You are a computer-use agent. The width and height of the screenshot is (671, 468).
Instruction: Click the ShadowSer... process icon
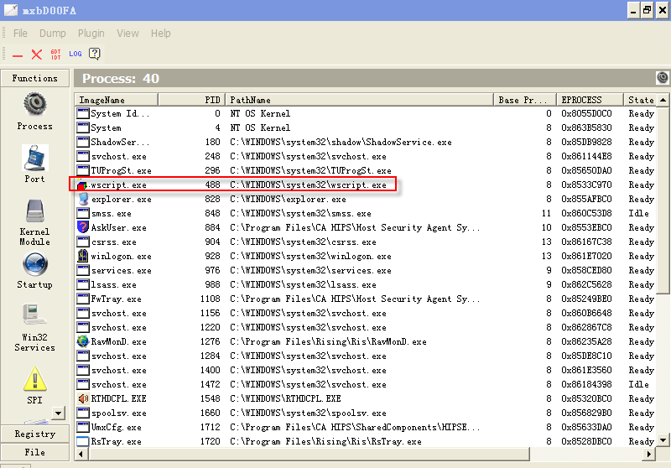82,142
